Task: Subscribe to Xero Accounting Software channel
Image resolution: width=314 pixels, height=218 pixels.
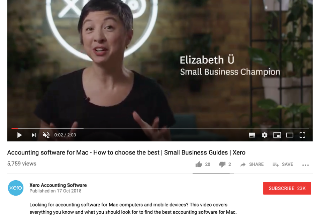Action: (287, 188)
